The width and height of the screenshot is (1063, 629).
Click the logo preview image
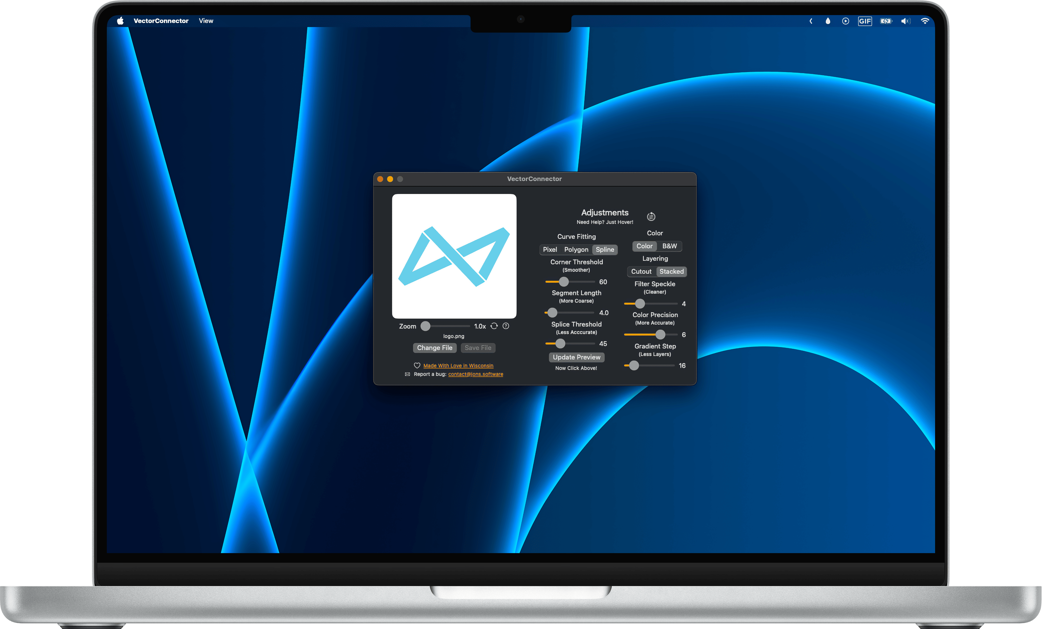[x=454, y=256]
